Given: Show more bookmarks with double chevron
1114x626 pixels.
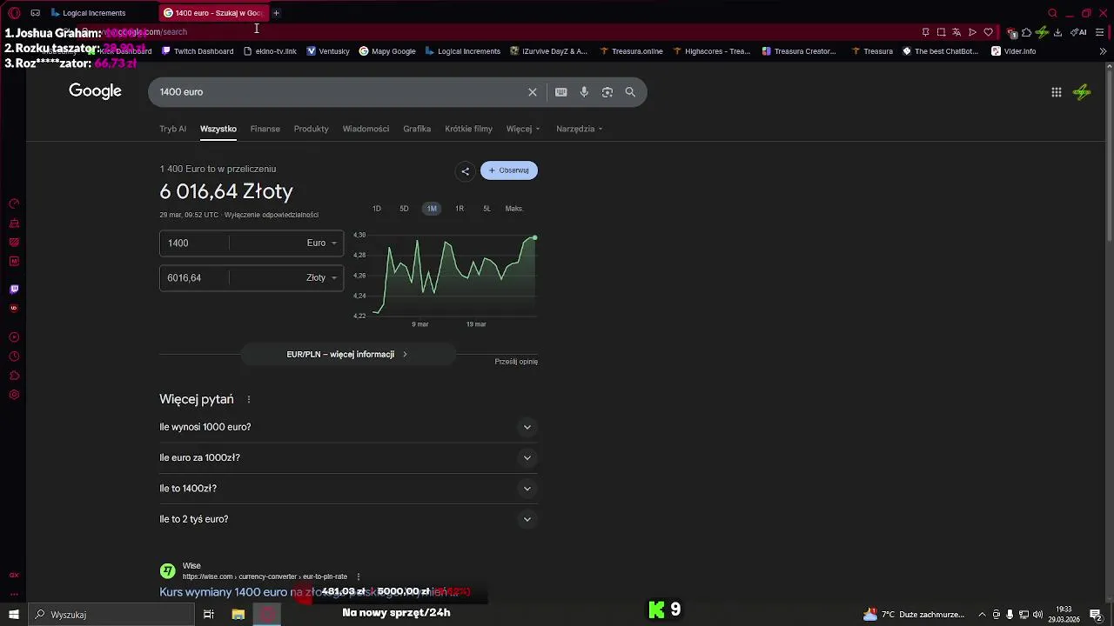Looking at the screenshot, I should pos(1103,51).
